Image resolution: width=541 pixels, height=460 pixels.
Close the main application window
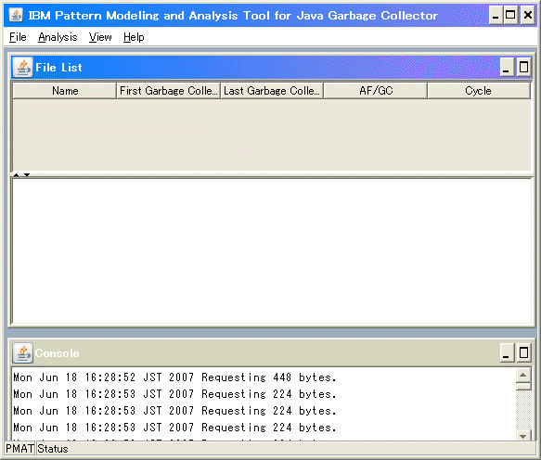pyautogui.click(x=528, y=16)
